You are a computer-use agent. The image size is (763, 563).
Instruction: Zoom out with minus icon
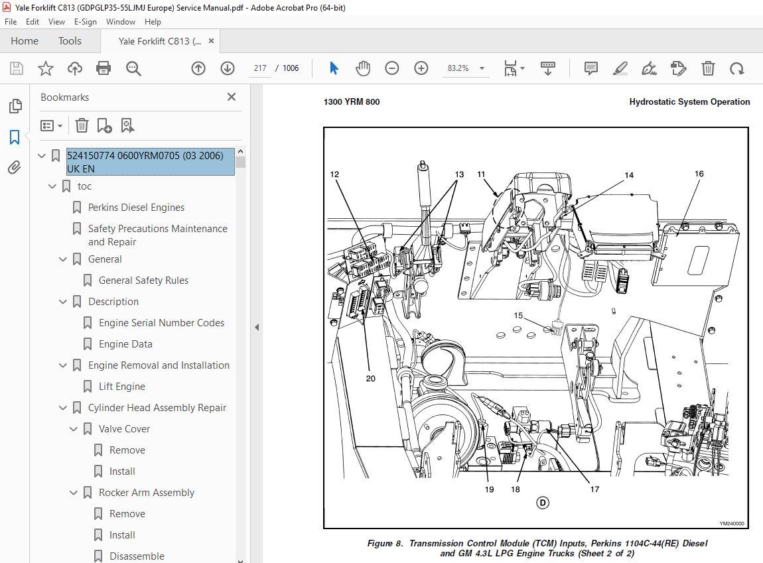click(391, 68)
